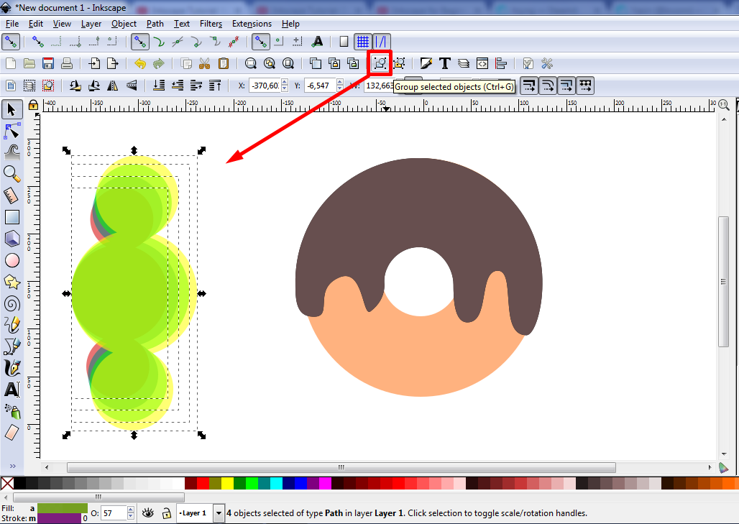739x524 pixels.
Task: Open the File menu
Action: tap(12, 24)
